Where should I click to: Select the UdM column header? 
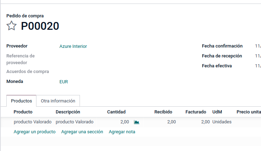click(217, 112)
